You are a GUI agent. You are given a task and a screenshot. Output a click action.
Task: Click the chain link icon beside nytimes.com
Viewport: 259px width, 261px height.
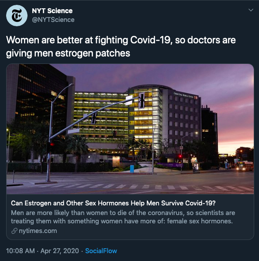(14, 231)
